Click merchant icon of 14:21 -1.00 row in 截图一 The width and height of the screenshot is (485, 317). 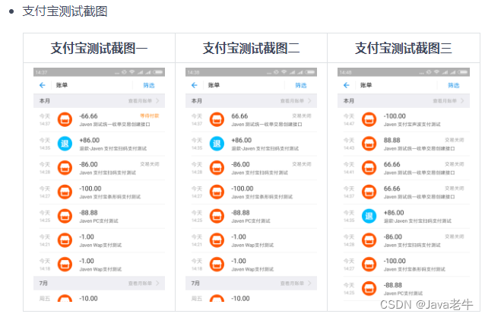65,240
